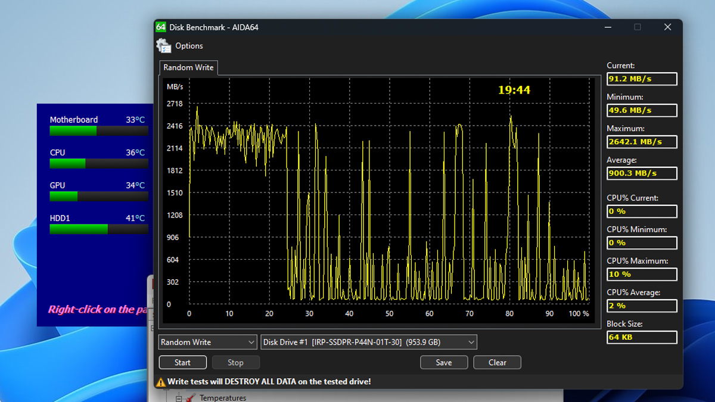Click the Current speed value field

coord(642,79)
